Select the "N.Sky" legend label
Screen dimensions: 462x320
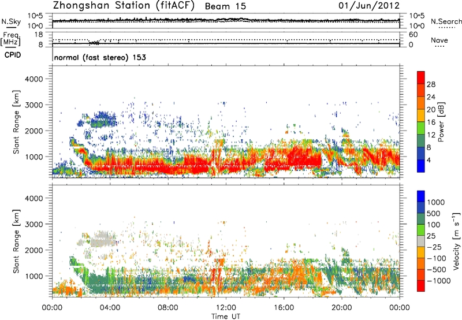(x=11, y=21)
